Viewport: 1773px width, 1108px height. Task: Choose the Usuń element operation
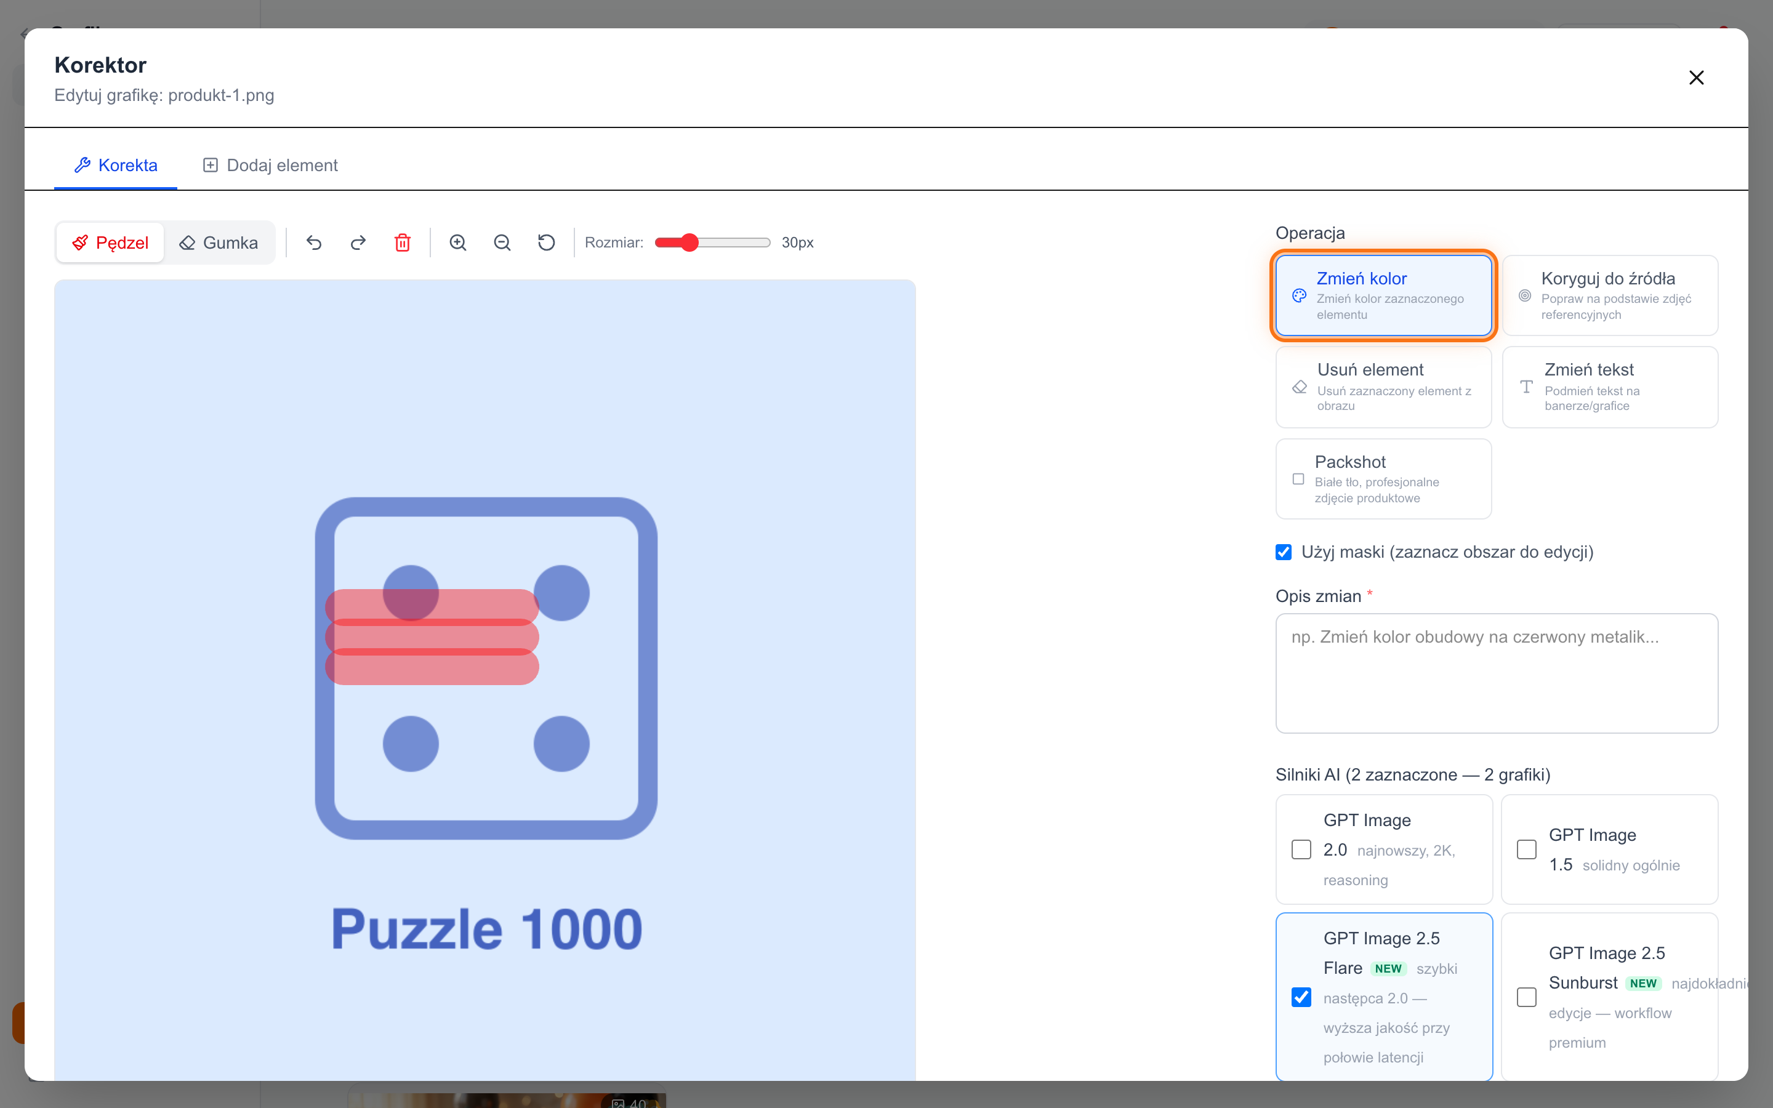pyautogui.click(x=1383, y=387)
